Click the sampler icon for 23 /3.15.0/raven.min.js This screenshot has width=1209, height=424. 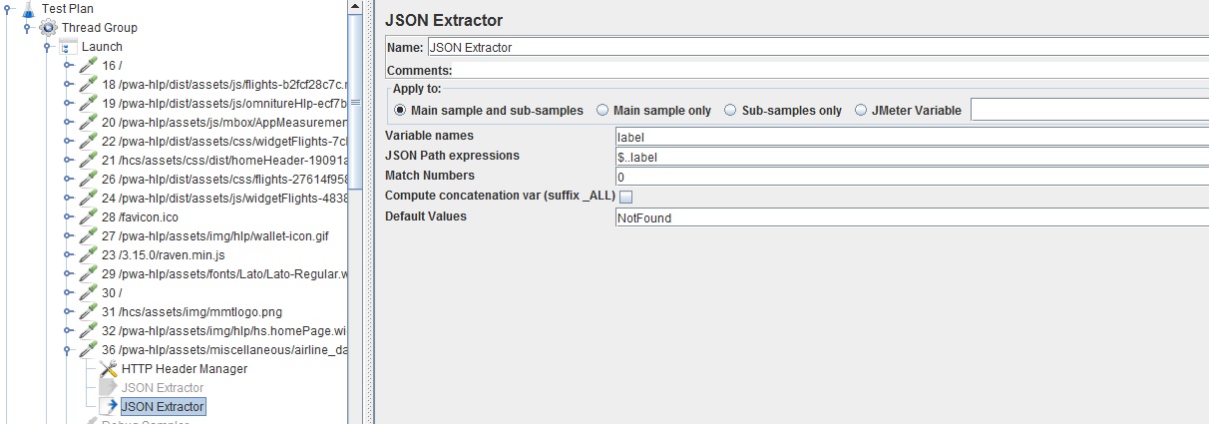tap(89, 255)
